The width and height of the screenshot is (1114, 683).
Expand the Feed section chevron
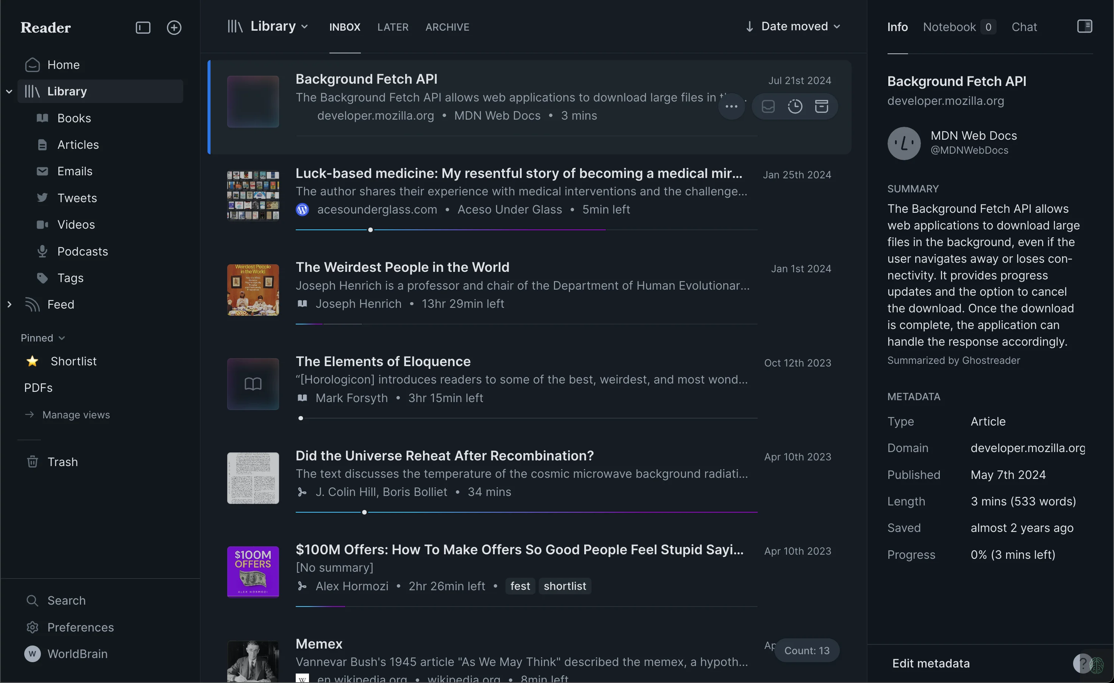click(x=9, y=304)
